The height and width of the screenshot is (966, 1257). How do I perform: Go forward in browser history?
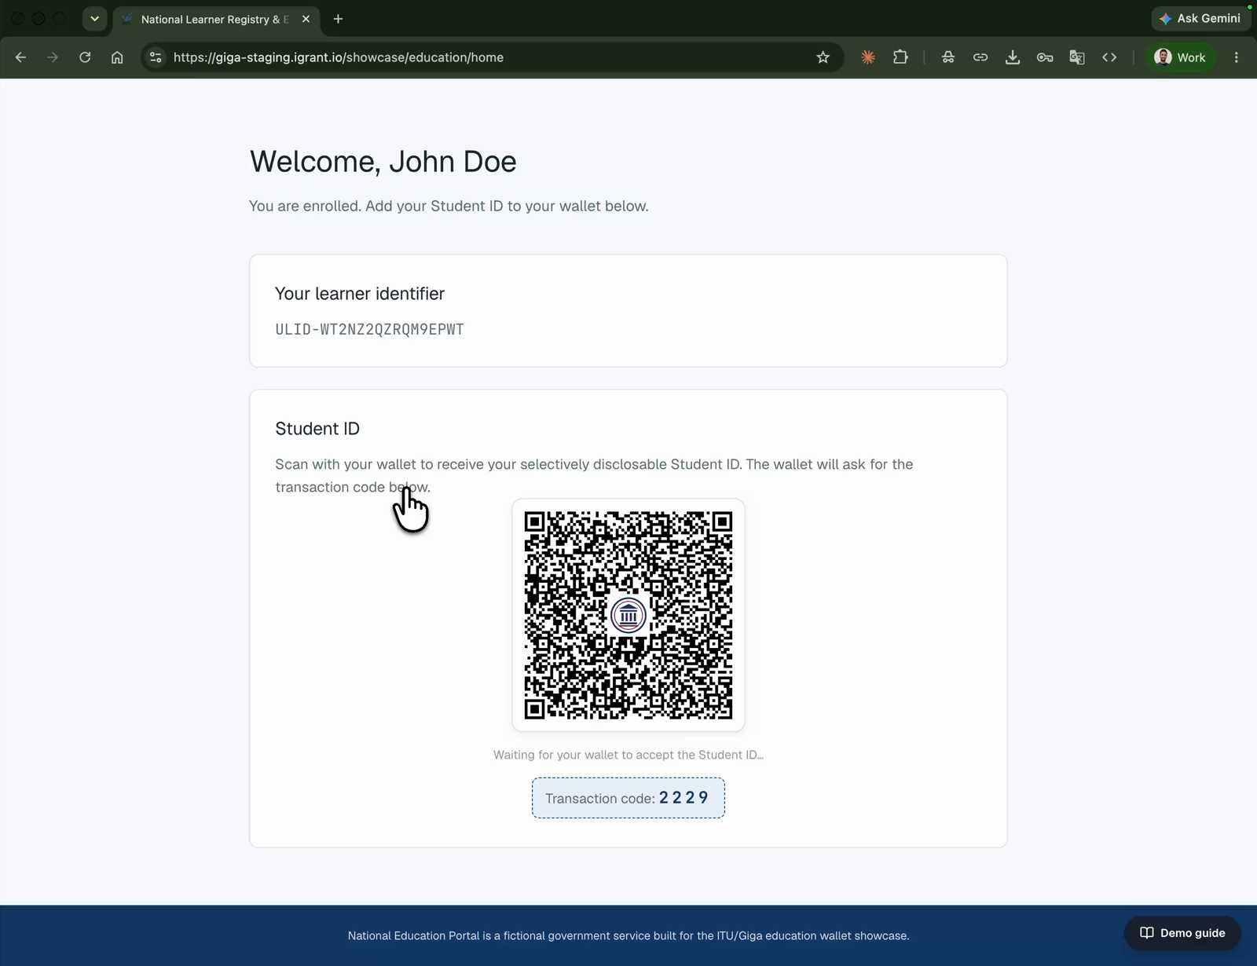53,57
